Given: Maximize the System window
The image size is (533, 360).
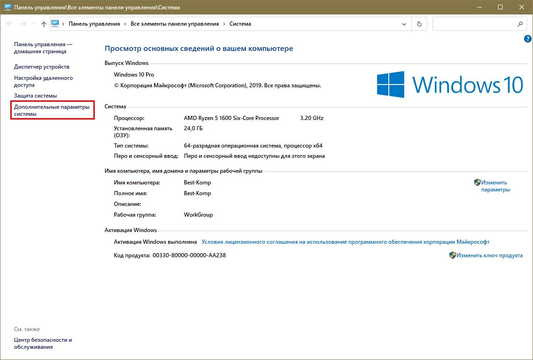Looking at the screenshot, I should (500, 7).
